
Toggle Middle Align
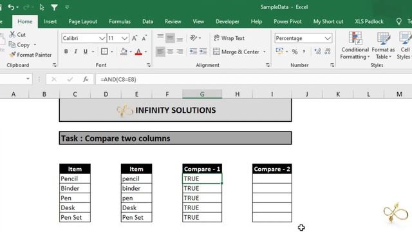pos(170,38)
